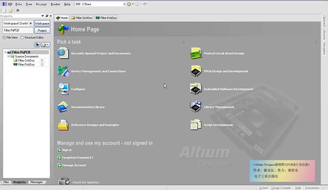Expand the address bar dropdown arrow

pos(124,4)
